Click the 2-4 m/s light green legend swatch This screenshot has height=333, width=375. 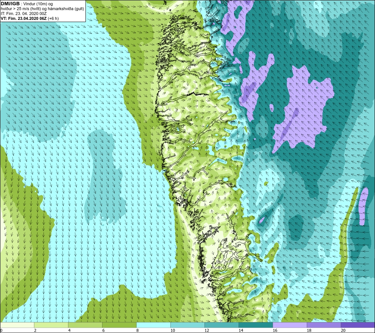[x=51, y=325]
